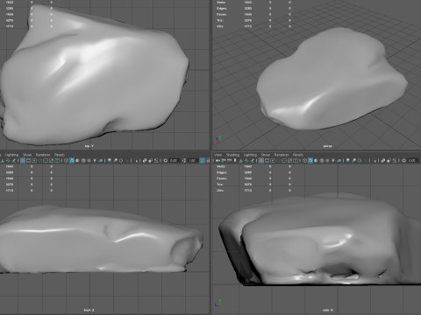Click Faces: HUD label in persp view

coord(221,14)
